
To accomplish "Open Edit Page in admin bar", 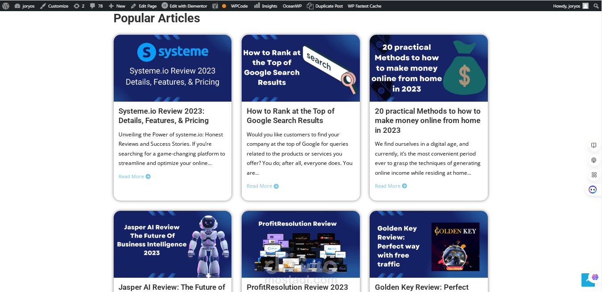I will tap(144, 6).
